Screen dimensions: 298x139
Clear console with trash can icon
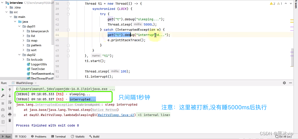(10, 120)
